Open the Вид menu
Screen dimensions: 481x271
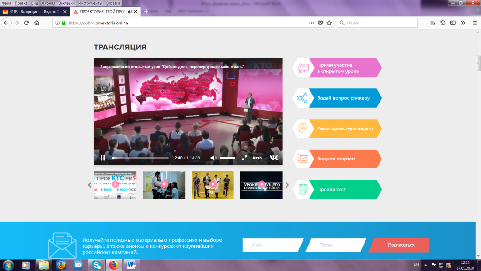(34, 3)
